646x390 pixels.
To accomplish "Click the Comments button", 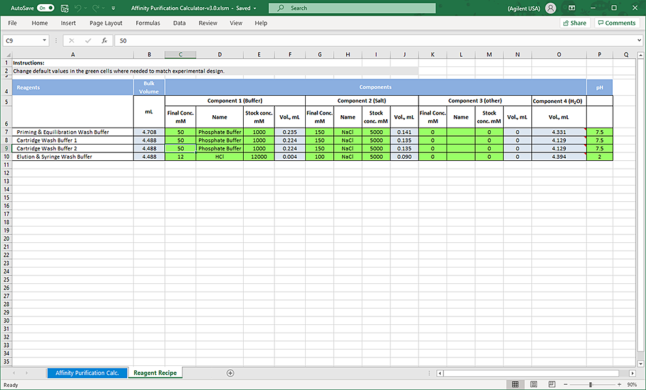I will [x=617, y=23].
